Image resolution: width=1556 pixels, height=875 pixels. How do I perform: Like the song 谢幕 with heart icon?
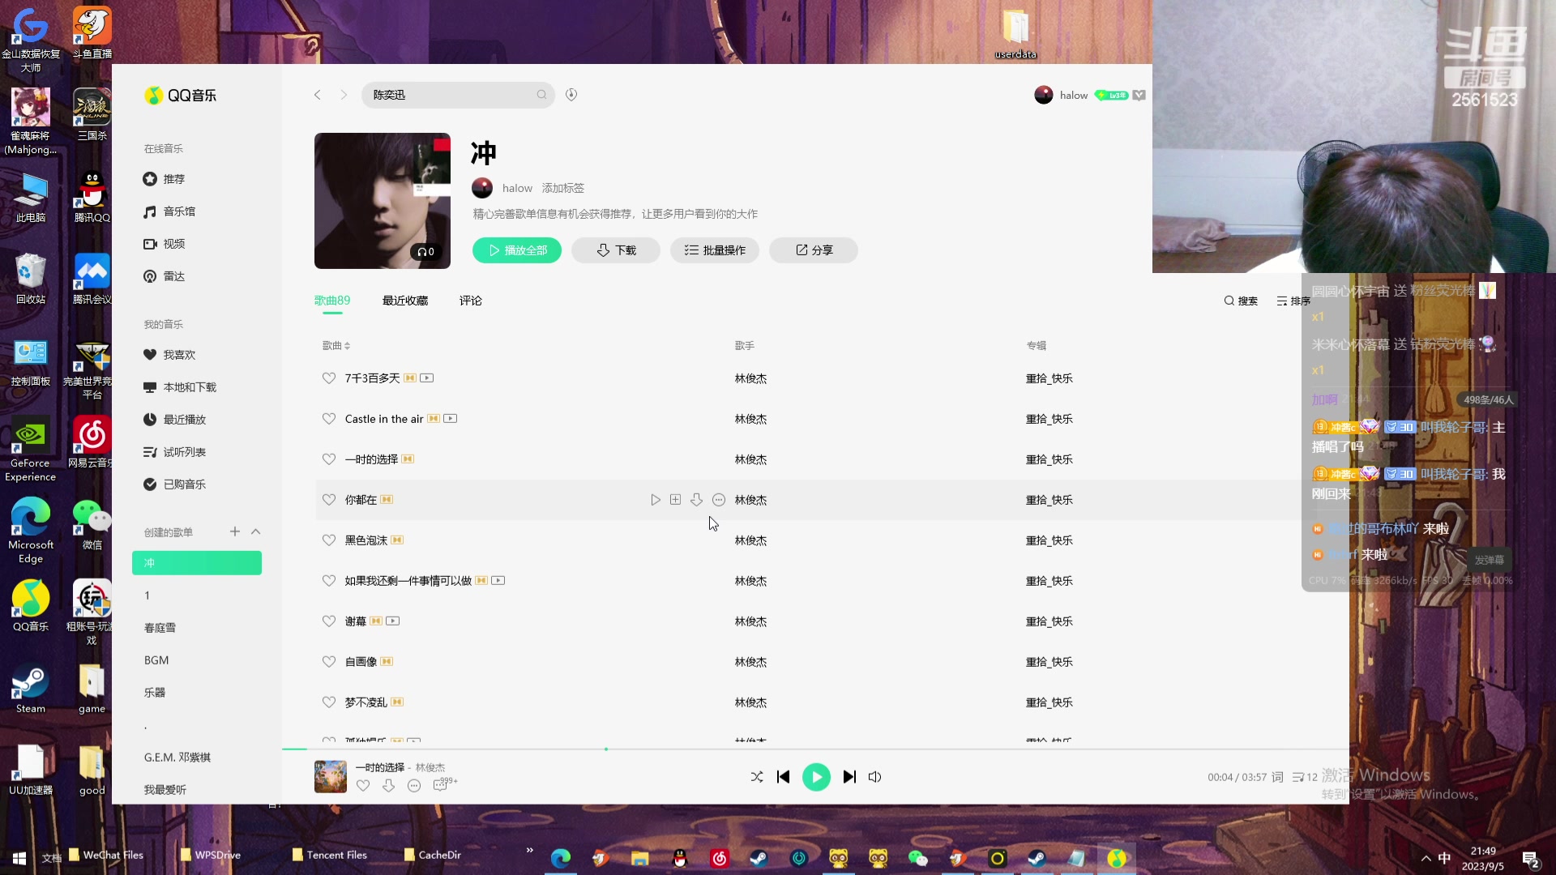(x=328, y=621)
